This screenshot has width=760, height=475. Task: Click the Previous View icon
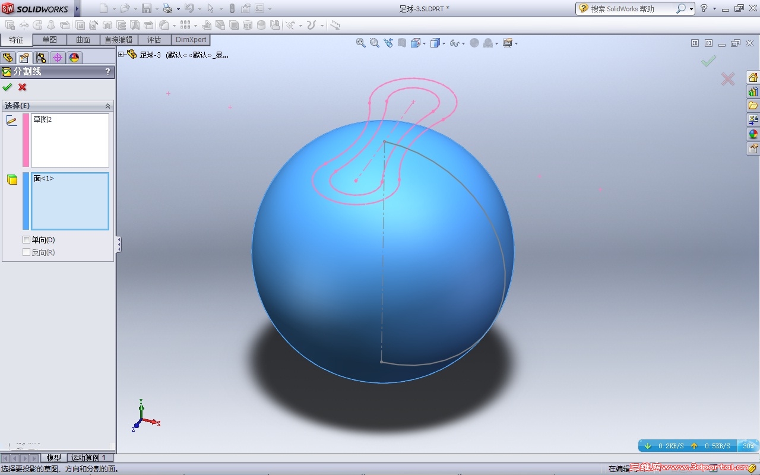pyautogui.click(x=388, y=43)
